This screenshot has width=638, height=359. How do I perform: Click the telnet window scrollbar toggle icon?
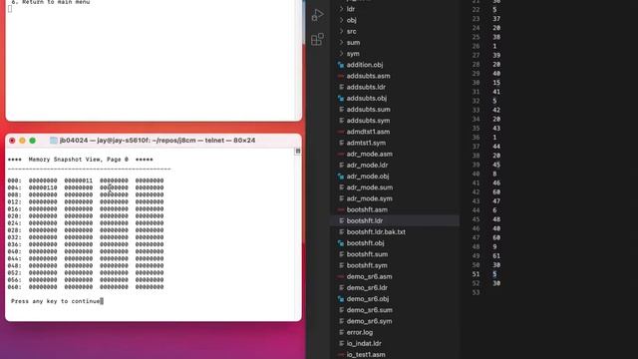pos(298,151)
